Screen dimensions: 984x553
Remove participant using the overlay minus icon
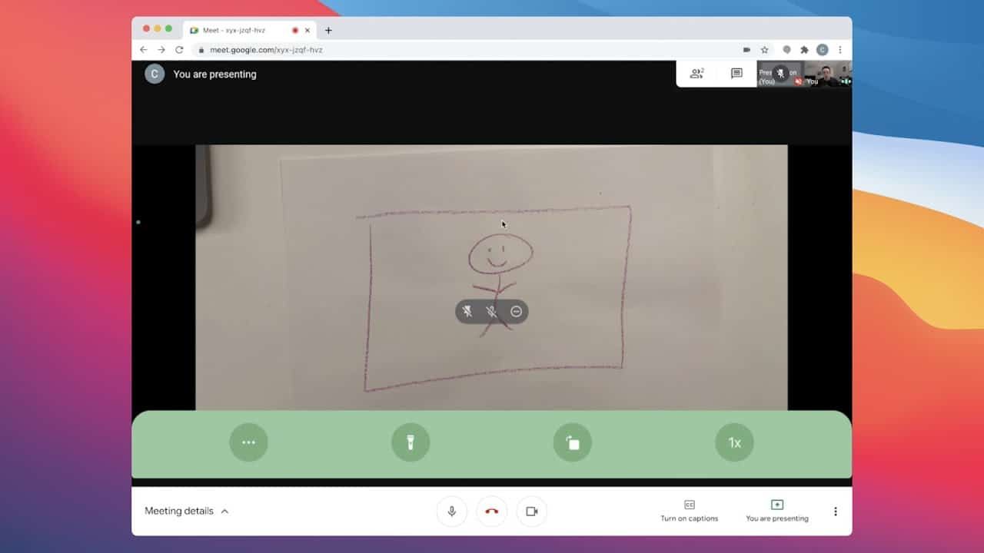click(517, 312)
